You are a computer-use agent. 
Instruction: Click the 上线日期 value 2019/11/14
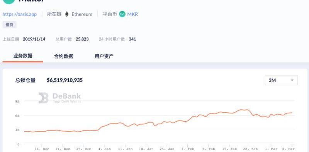click(34, 39)
